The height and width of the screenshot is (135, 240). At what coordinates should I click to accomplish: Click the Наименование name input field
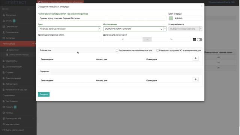(102, 18)
